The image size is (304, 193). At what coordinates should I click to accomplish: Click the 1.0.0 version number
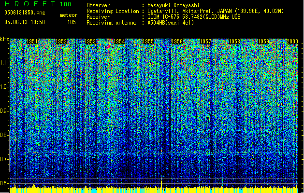click(66, 4)
